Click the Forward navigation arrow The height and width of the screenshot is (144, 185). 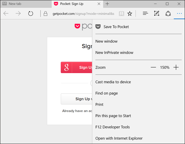click(18, 13)
